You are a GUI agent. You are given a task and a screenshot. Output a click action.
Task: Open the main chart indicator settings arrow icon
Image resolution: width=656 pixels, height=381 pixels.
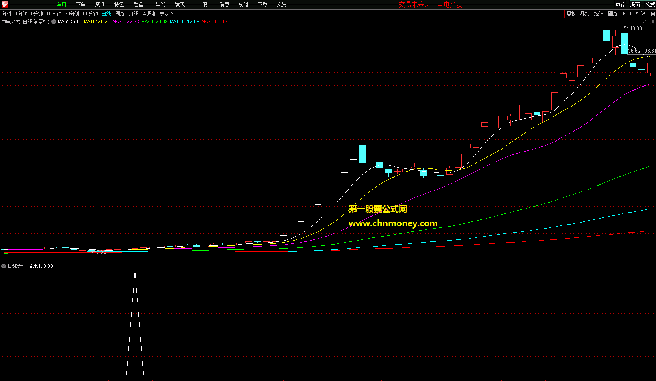point(54,22)
